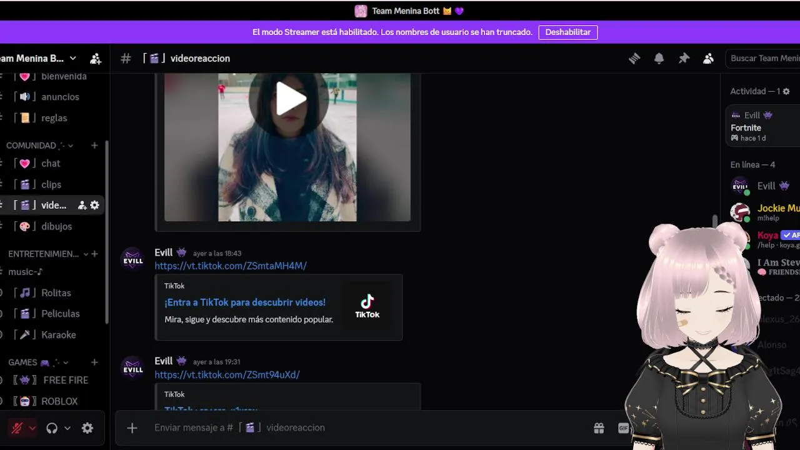Click 'En línea — 4' member header

tap(752, 165)
